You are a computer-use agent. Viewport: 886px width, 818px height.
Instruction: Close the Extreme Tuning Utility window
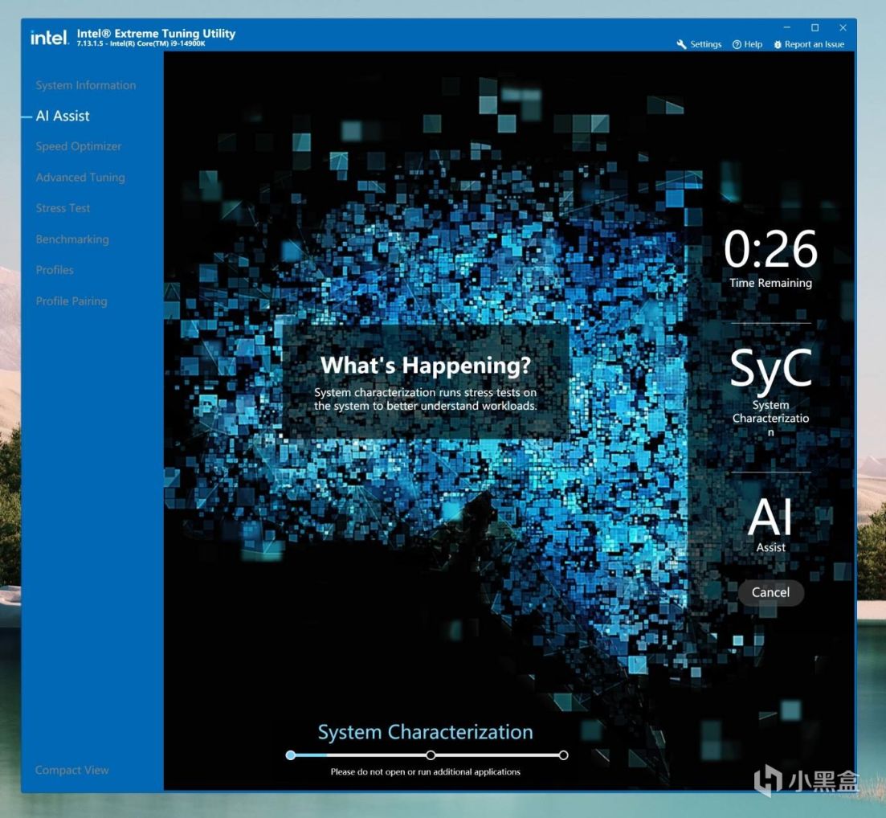[x=843, y=27]
